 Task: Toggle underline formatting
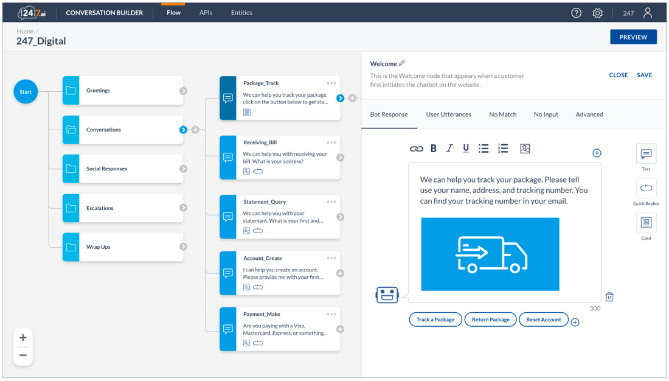click(x=465, y=149)
